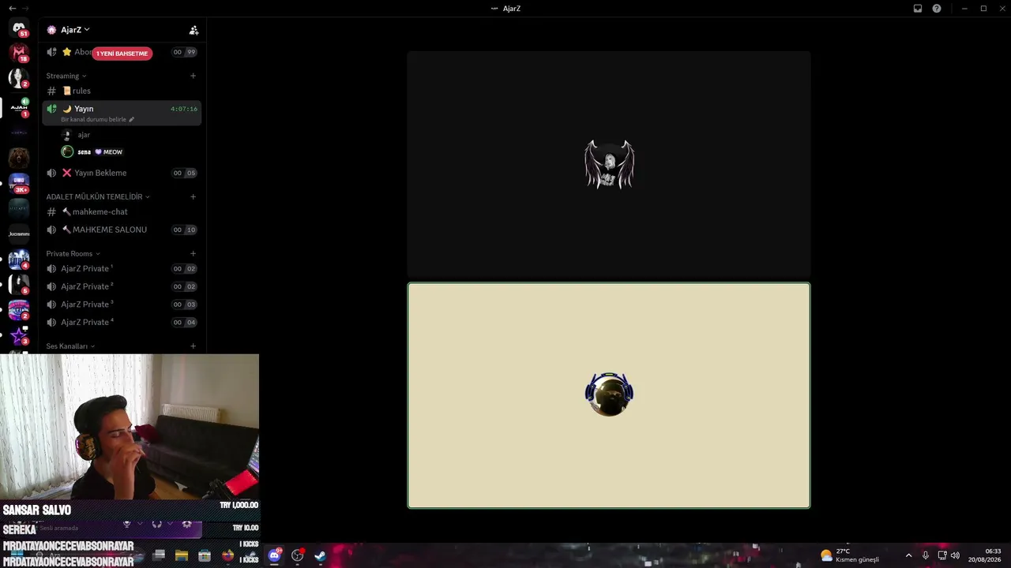
Task: Edit channel status pencil under Yayın
Action: [132, 119]
